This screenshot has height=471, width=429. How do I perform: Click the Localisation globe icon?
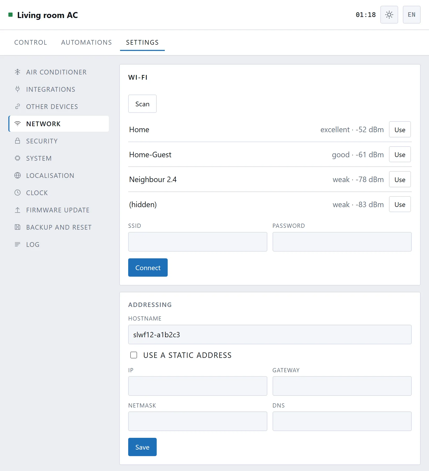tap(18, 175)
